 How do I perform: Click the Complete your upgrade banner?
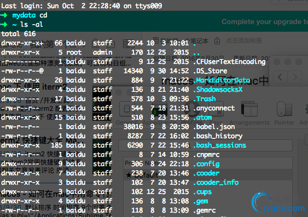[x=265, y=22]
